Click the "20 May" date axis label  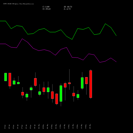pyautogui.click(x=90, y=126)
